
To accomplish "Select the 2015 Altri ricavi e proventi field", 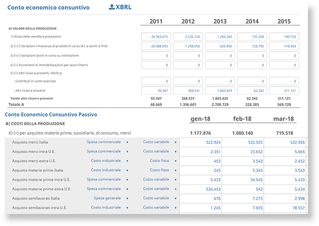I will pos(284,91).
